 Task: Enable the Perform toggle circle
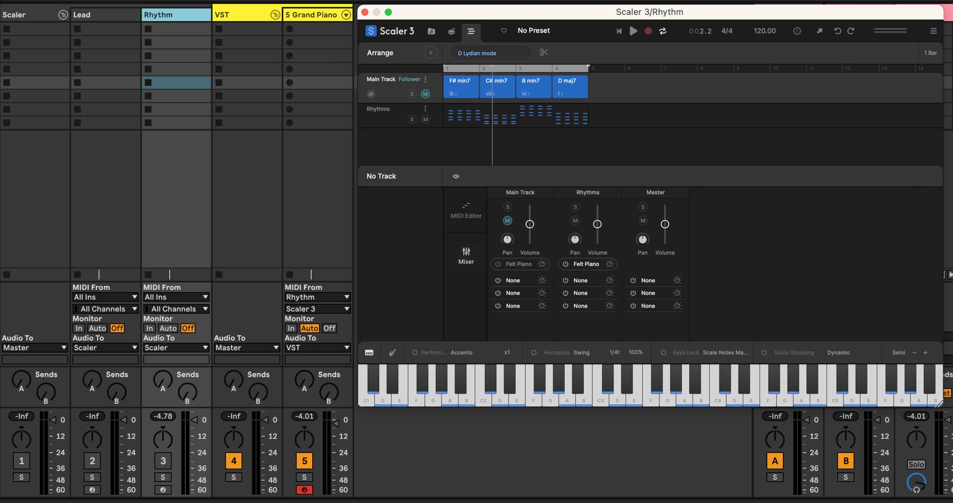click(x=415, y=353)
